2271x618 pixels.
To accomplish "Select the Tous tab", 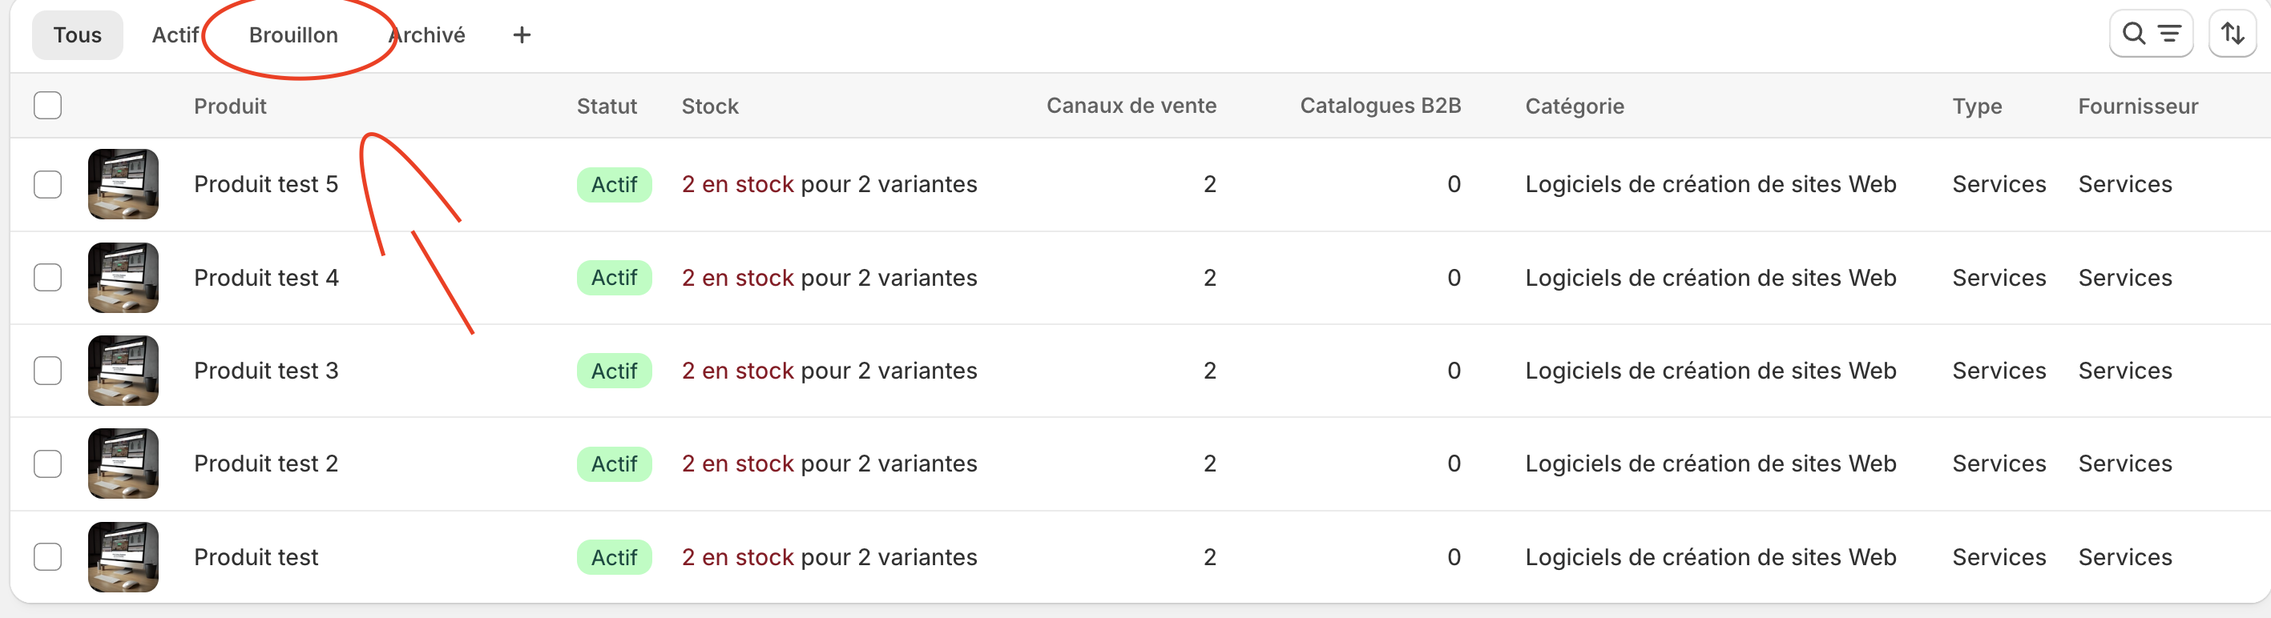I will click(x=78, y=35).
